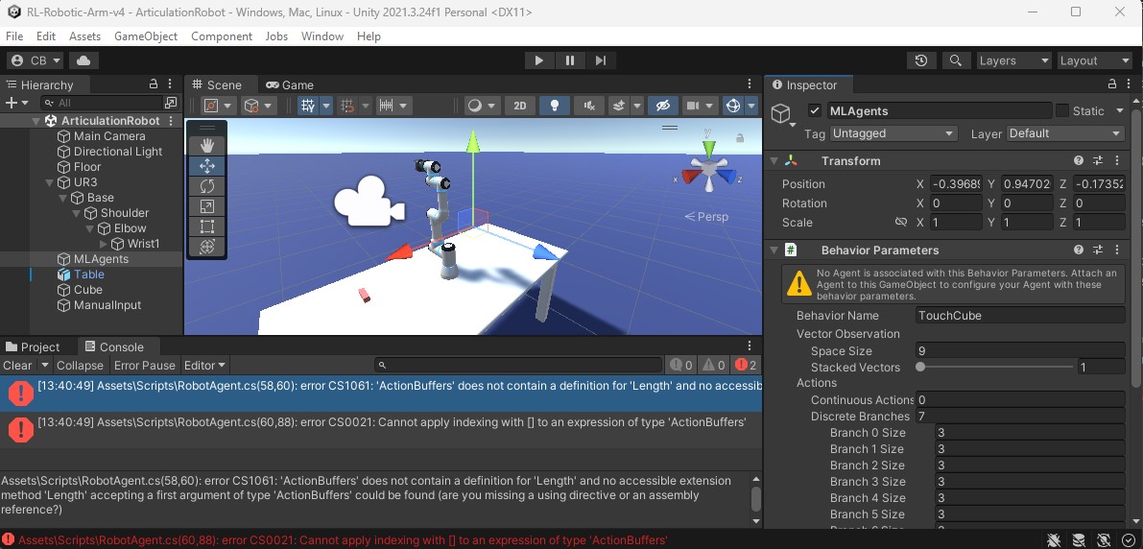
Task: Open the GameObject menu
Action: (146, 36)
